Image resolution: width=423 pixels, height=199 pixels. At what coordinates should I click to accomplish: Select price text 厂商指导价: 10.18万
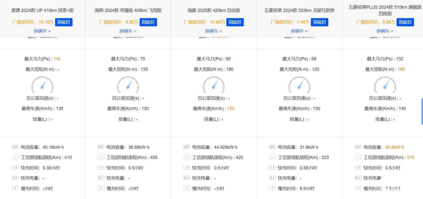33,22
